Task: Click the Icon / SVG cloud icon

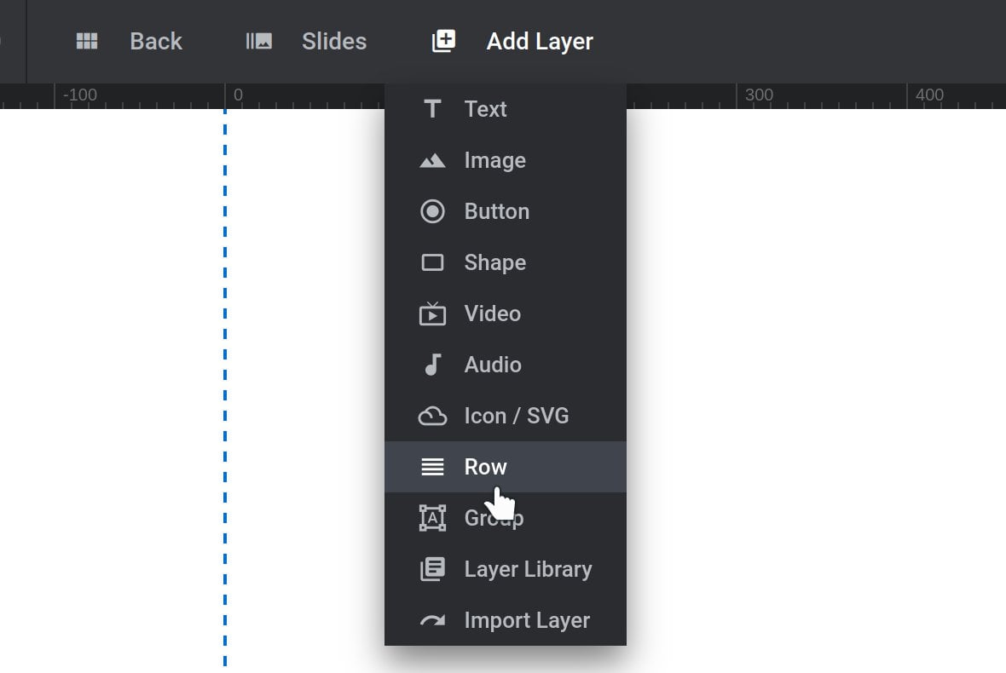Action: tap(432, 416)
